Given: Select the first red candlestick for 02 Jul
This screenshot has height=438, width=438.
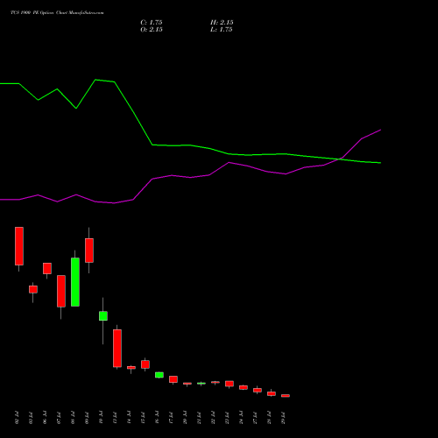Looking at the screenshot, I should click(x=19, y=246).
